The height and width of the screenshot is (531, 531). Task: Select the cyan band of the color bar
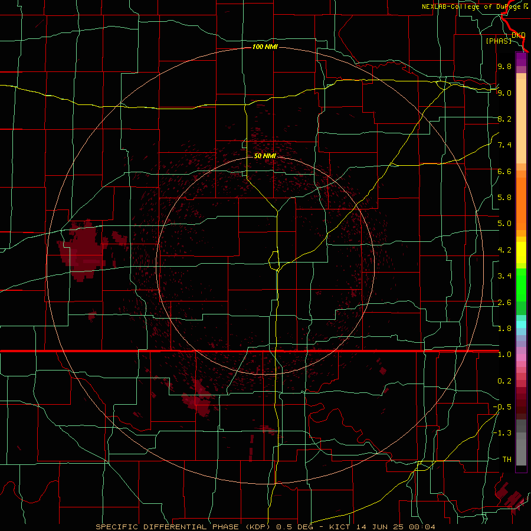[521, 324]
